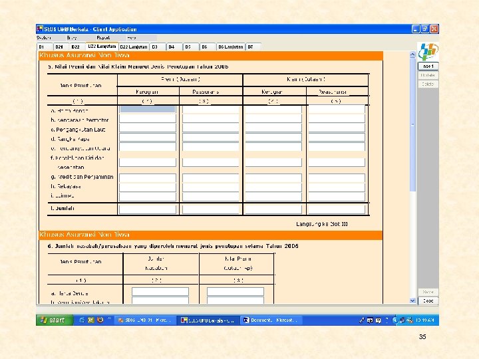Switch to SE06 UMB Berkala taskbar window

pyautogui.click(x=208, y=320)
